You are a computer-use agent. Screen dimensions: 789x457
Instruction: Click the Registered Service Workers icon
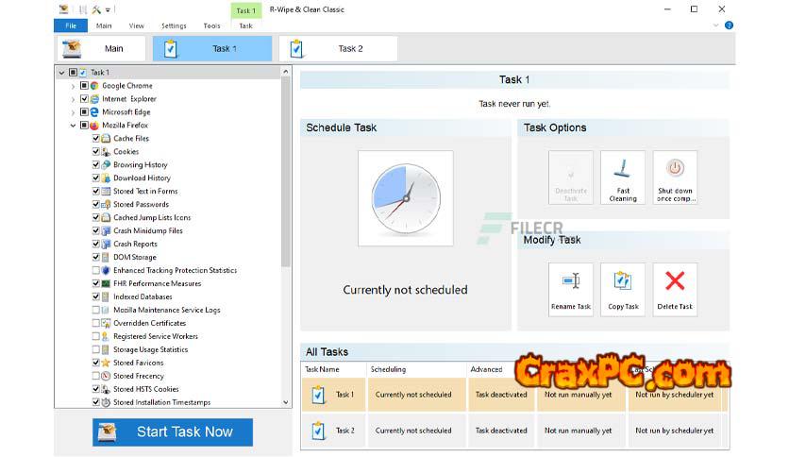coord(106,336)
